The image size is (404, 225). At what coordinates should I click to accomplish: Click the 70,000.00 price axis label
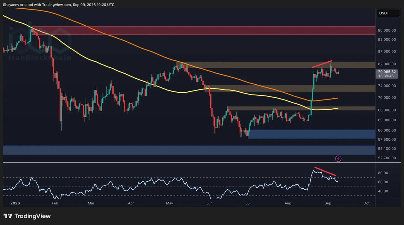pos(387,98)
